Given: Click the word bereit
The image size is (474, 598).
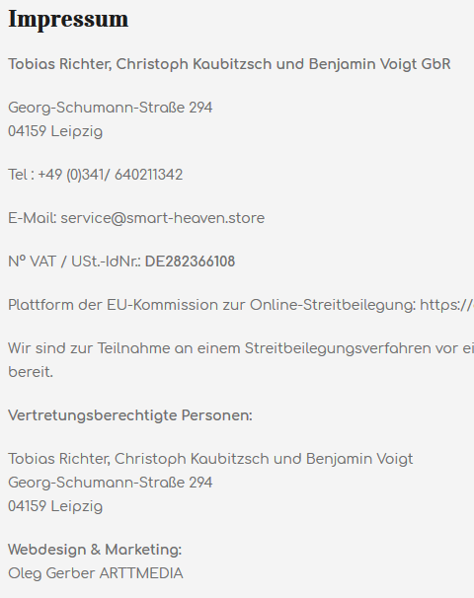Looking at the screenshot, I should [x=31, y=372].
